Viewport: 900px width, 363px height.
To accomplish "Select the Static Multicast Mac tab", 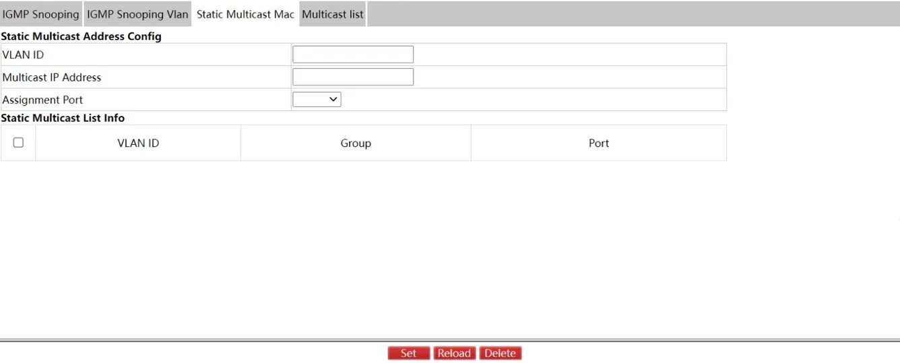I will point(245,14).
